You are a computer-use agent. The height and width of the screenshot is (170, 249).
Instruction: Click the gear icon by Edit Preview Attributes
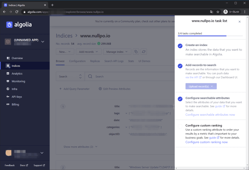pos(100,89)
